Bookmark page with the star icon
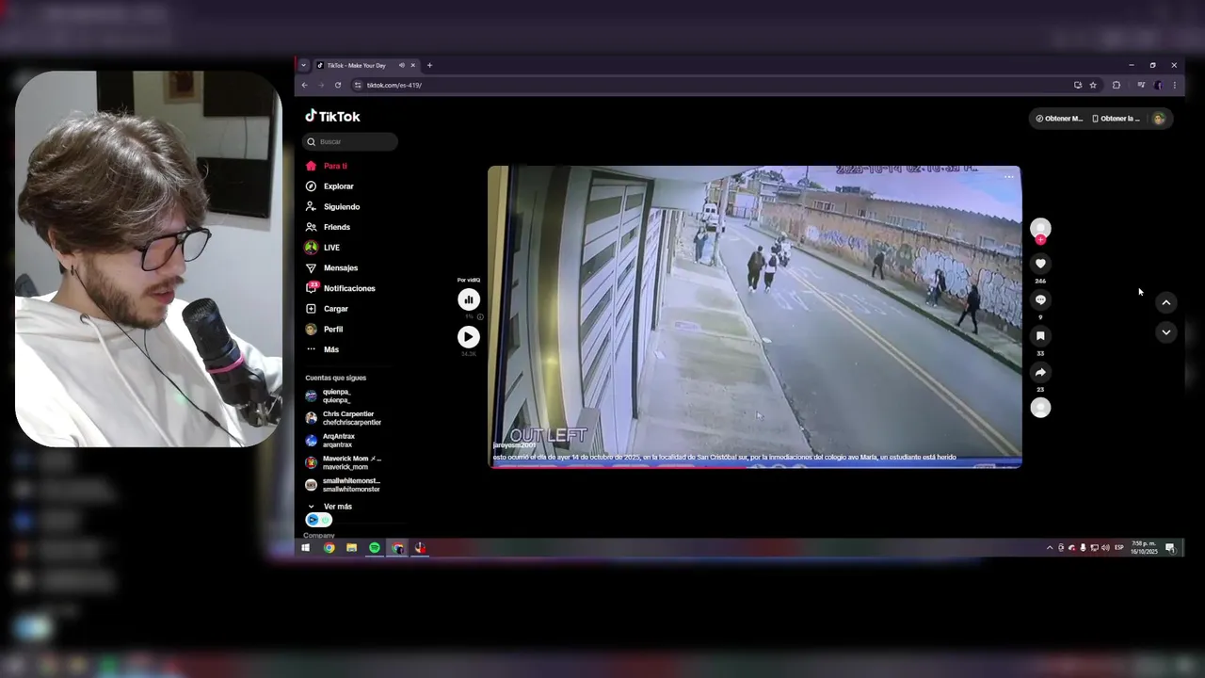This screenshot has width=1205, height=678. (1093, 85)
